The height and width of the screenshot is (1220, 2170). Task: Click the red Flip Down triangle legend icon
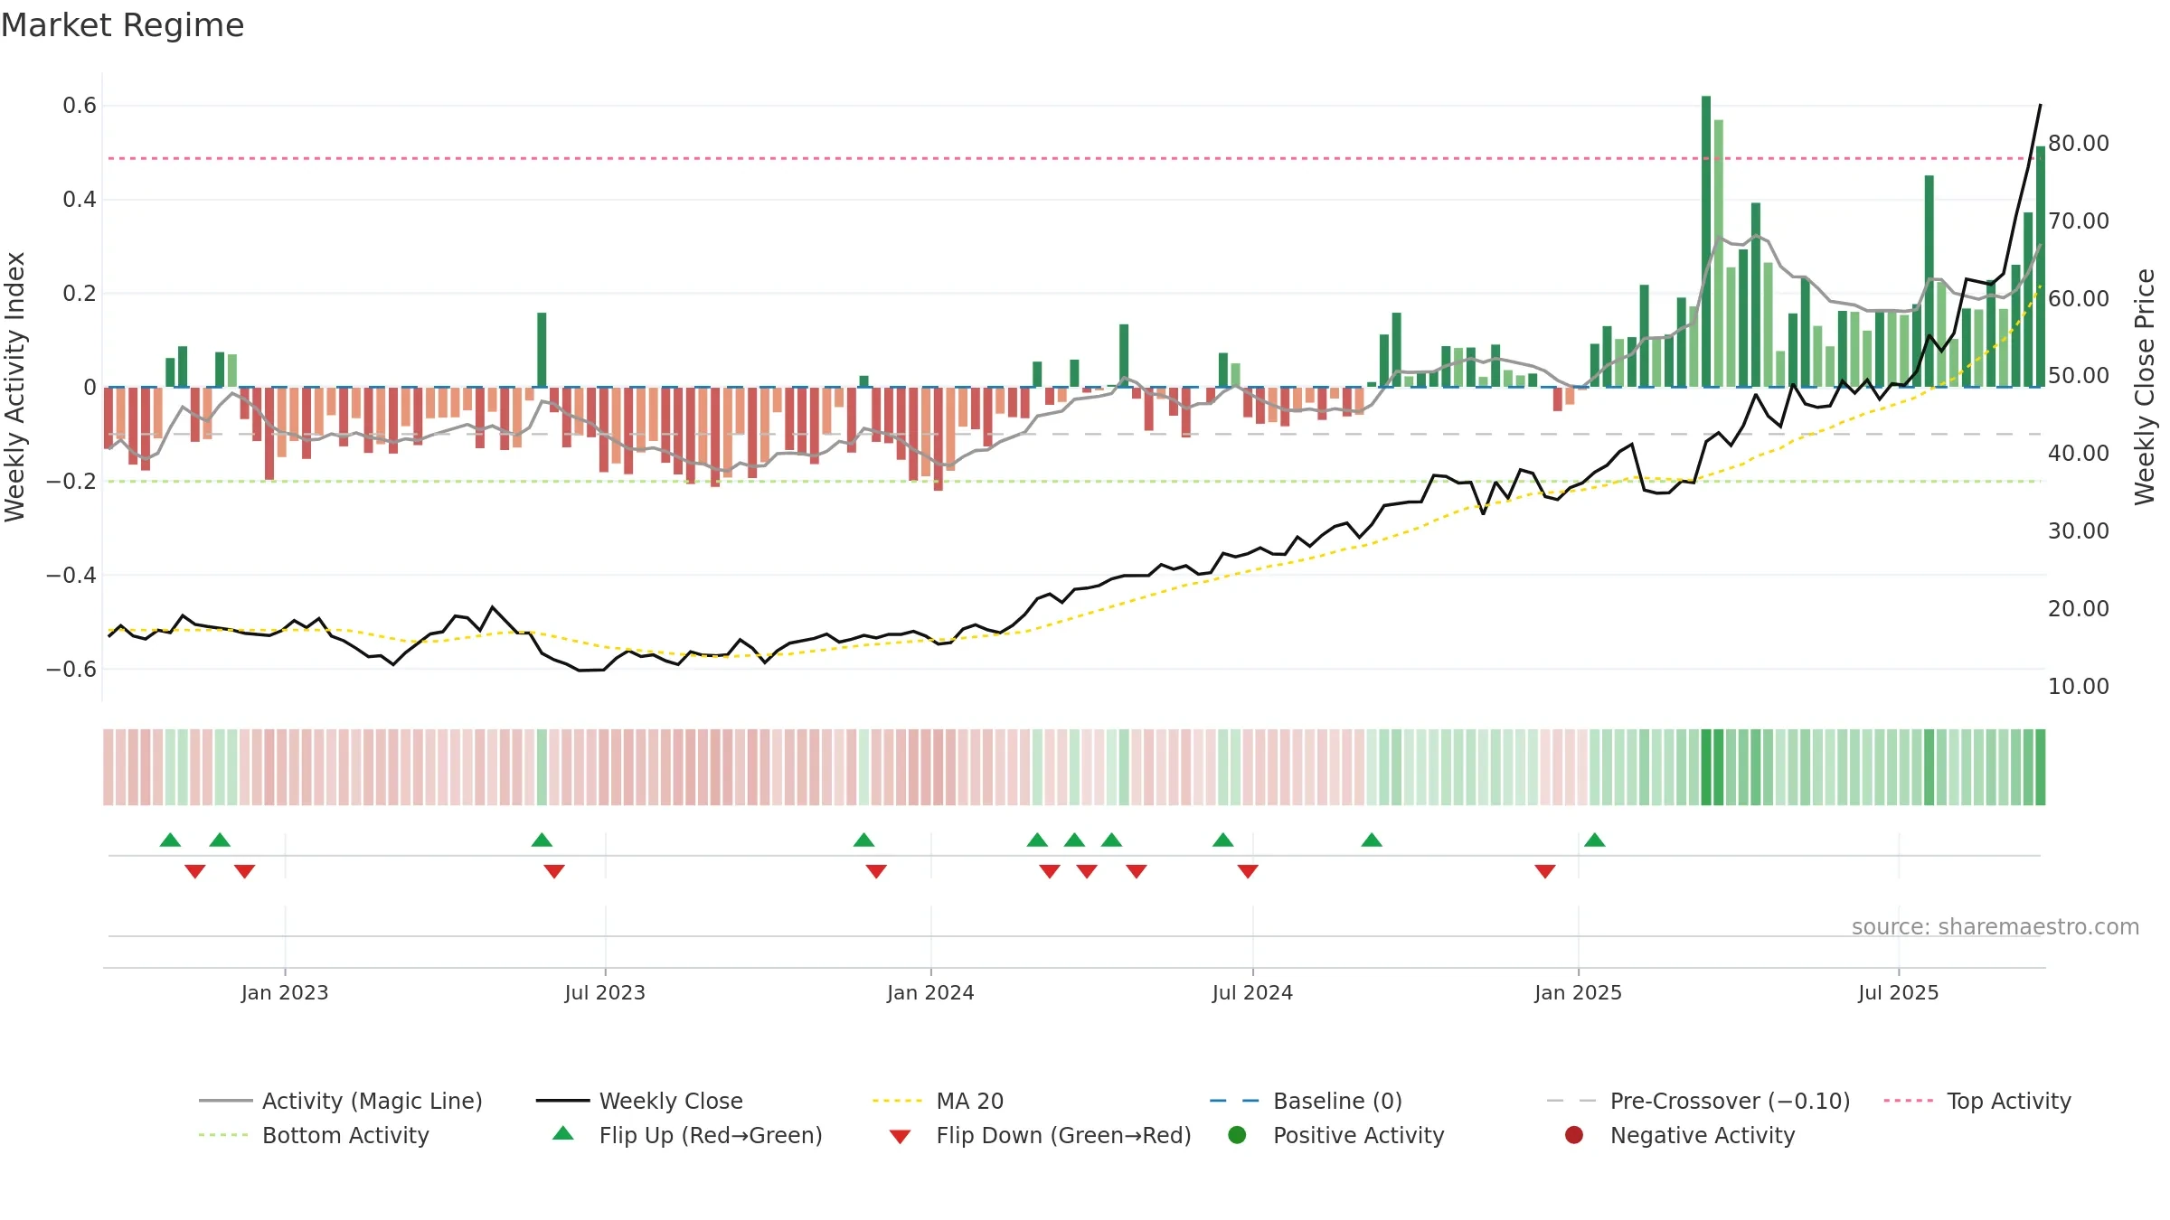click(900, 1137)
